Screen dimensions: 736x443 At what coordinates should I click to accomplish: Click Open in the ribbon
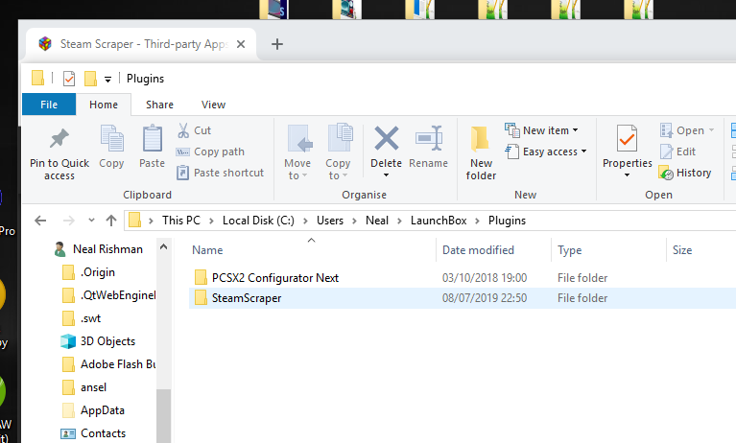[687, 130]
